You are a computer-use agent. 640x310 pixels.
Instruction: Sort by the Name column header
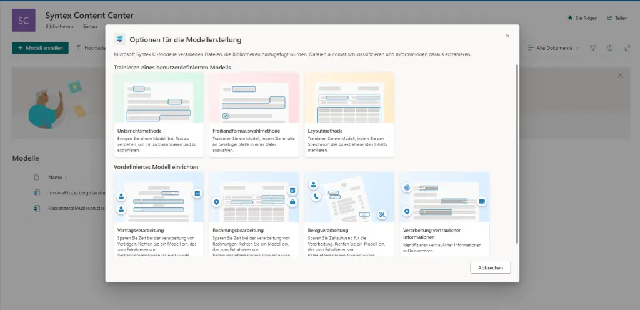point(58,177)
